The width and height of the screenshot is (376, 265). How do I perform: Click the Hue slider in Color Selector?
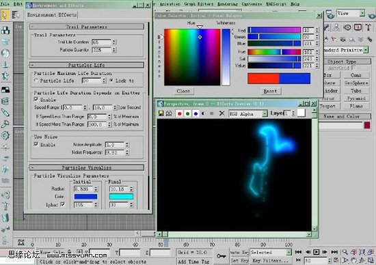pyautogui.click(x=274, y=52)
